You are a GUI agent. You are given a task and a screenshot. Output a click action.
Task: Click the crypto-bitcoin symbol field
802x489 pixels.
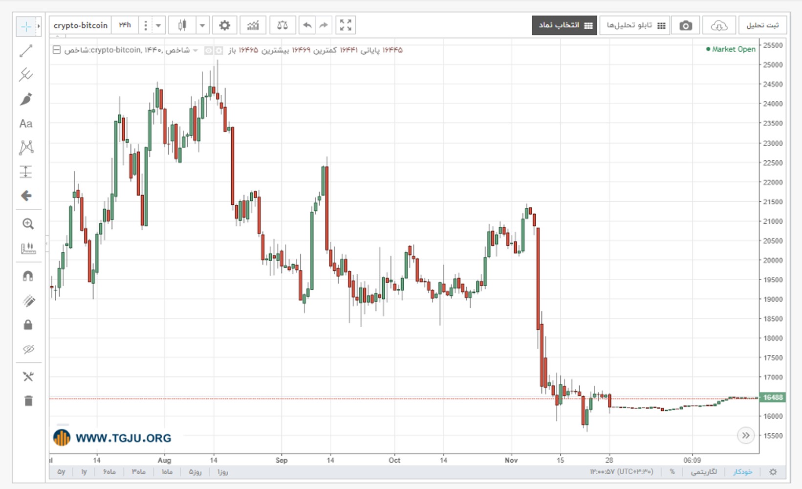(81, 25)
